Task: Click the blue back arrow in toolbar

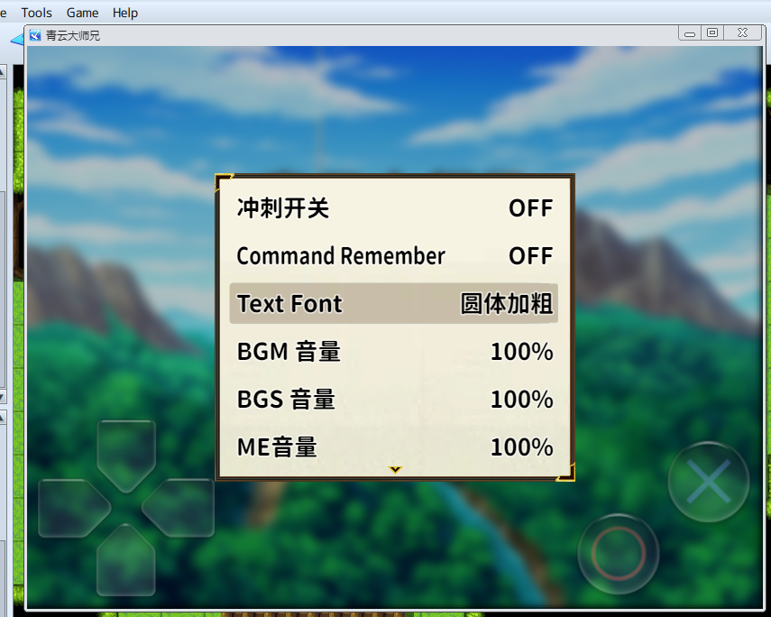Action: click(17, 40)
